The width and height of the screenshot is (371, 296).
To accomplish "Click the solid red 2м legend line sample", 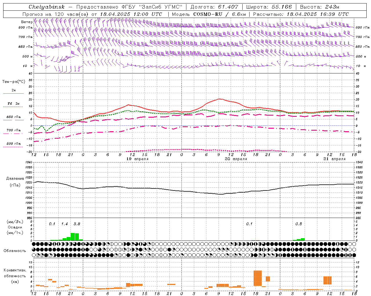I will point(14,94).
